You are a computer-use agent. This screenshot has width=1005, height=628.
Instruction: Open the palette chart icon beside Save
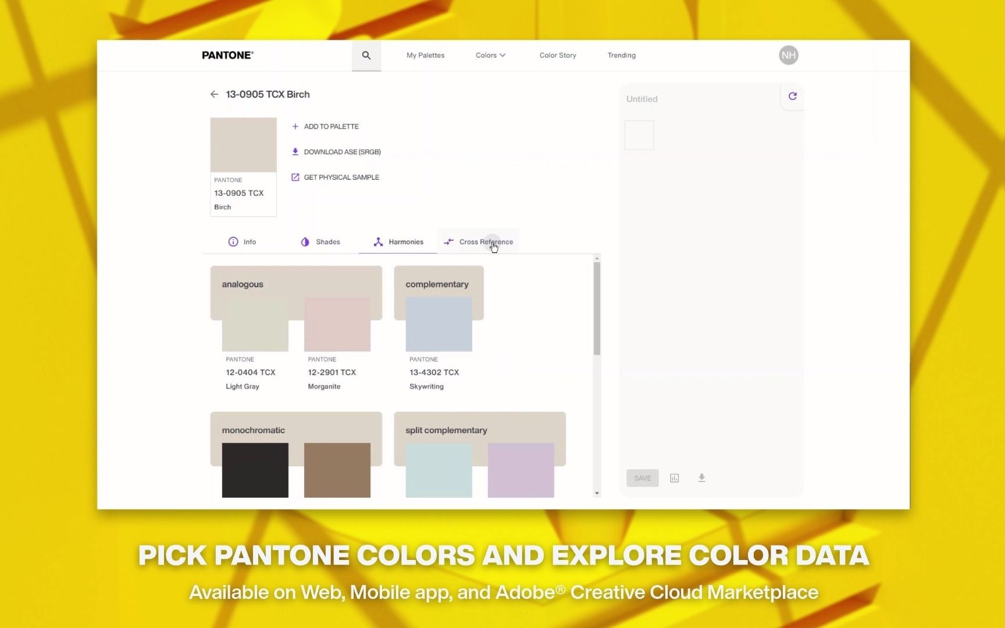pos(674,478)
